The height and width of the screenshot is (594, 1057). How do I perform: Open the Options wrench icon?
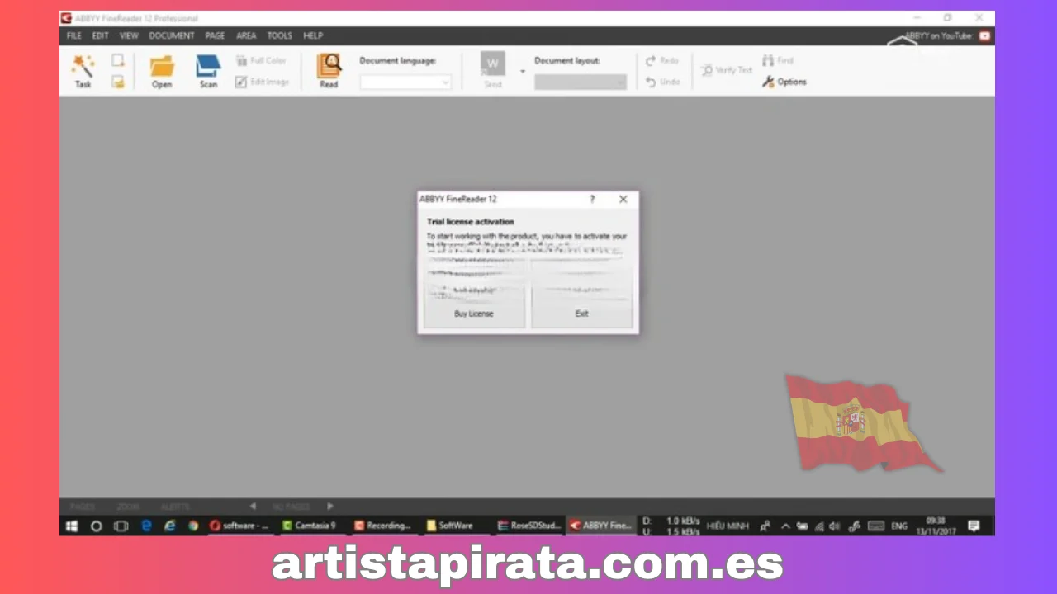pos(784,82)
